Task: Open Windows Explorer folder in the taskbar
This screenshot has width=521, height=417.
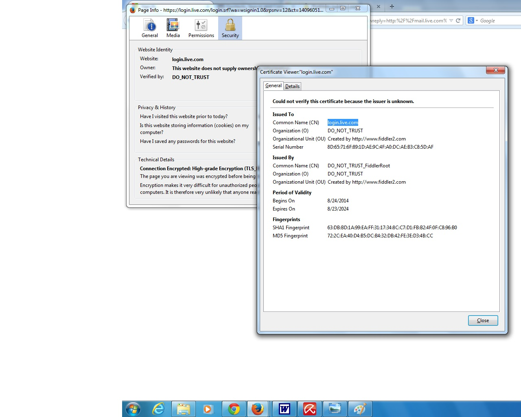Action: [x=184, y=409]
